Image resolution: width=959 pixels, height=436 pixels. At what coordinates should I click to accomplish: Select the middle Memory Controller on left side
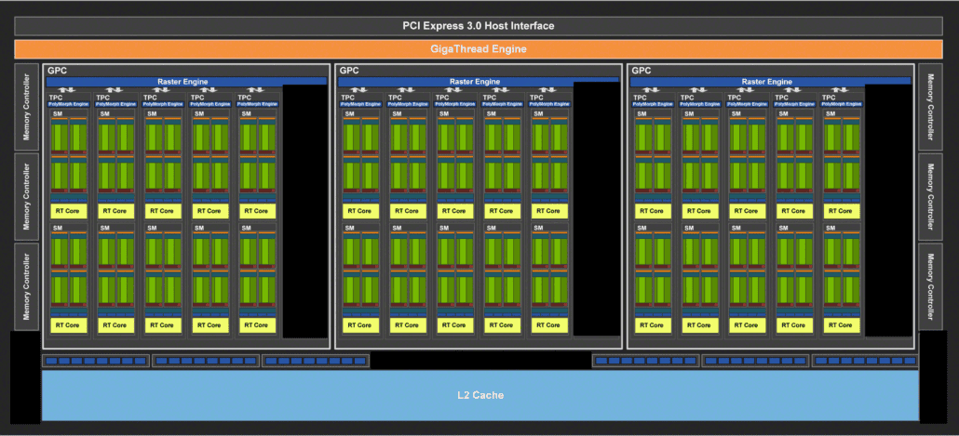[x=27, y=195]
